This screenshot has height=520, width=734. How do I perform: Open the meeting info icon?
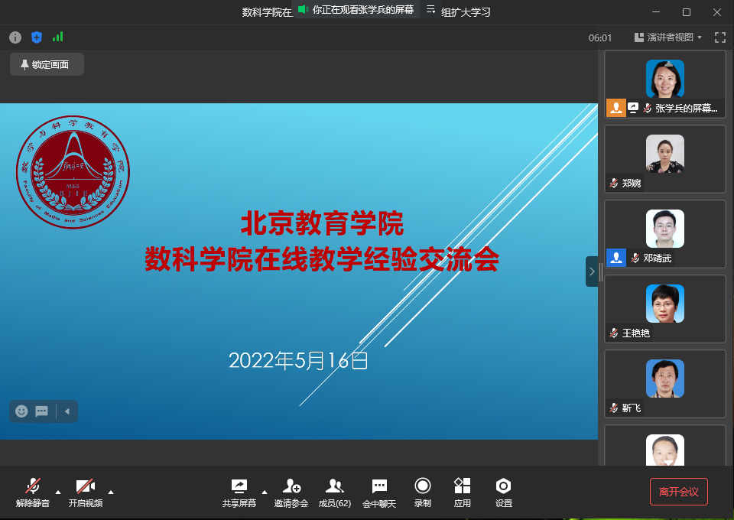[15, 37]
